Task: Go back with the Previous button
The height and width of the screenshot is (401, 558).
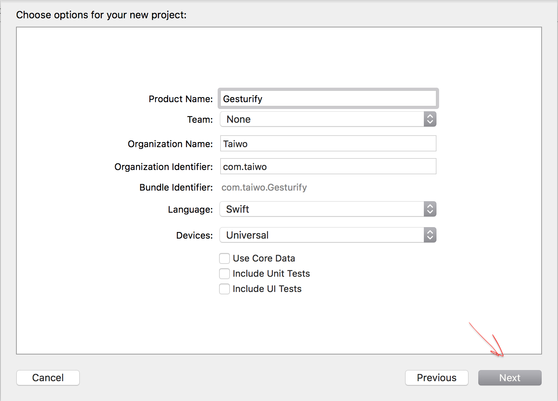Action: [436, 378]
